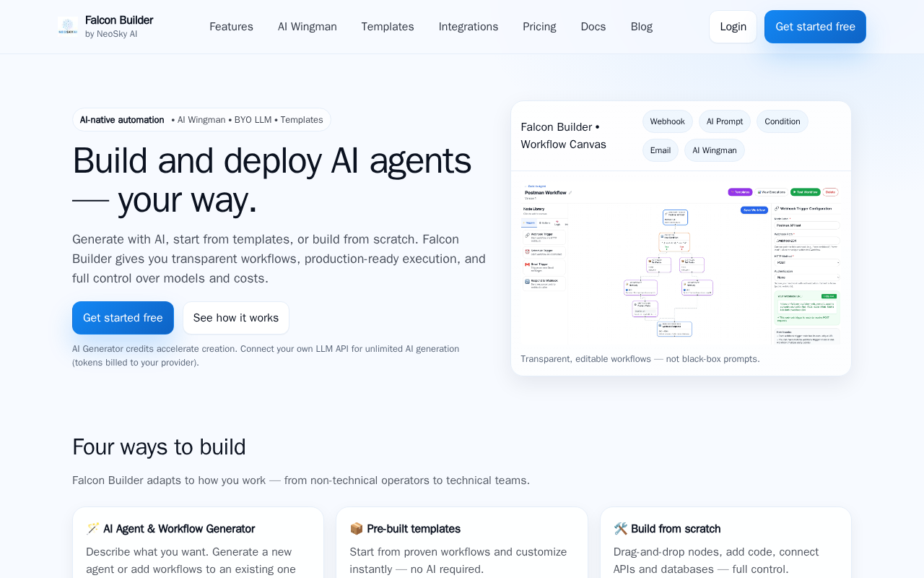Select the Condition chip
Screen dimensions: 924x578
(783, 121)
